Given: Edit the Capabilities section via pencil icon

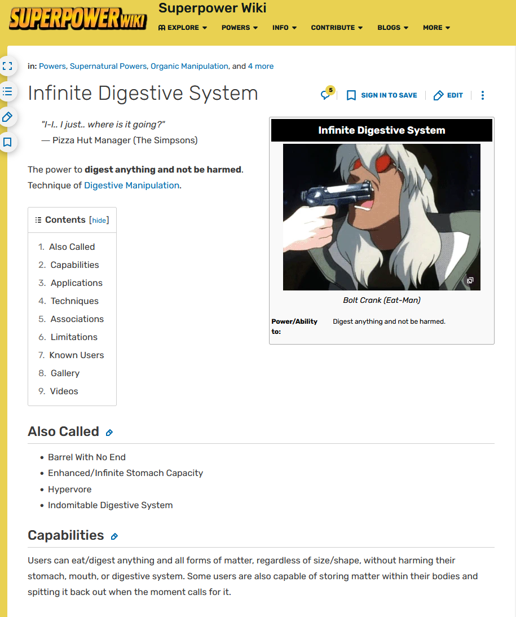Looking at the screenshot, I should pos(114,536).
